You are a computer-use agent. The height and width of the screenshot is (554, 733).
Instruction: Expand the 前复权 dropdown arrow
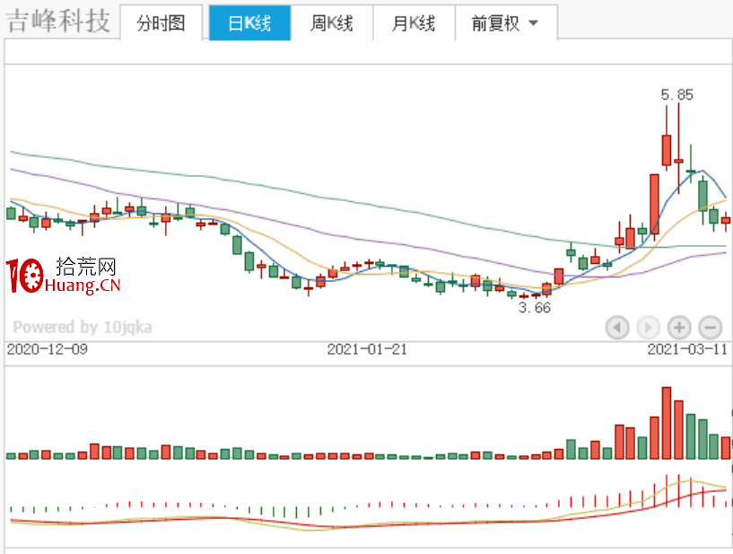click(533, 23)
